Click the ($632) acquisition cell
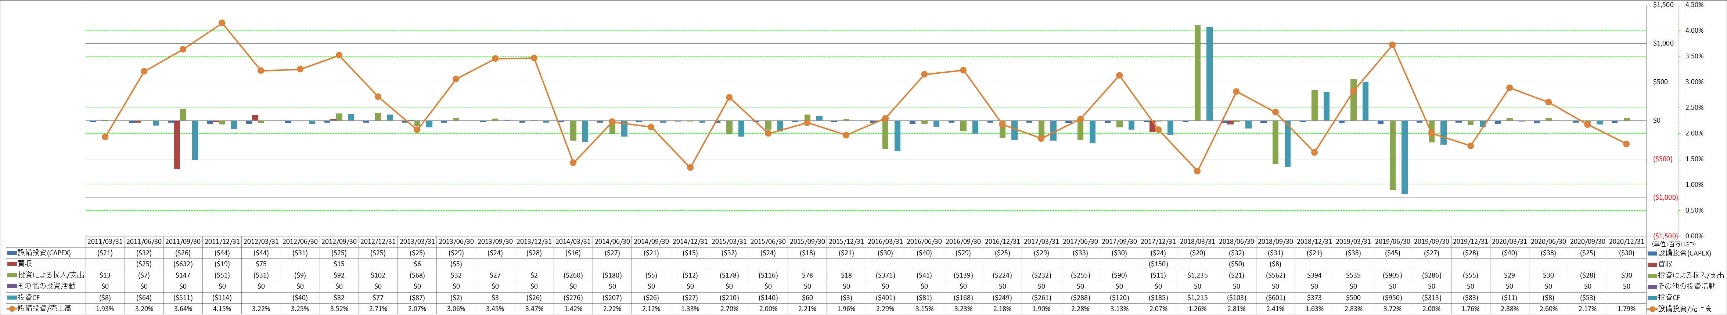The width and height of the screenshot is (1727, 315). click(x=183, y=264)
